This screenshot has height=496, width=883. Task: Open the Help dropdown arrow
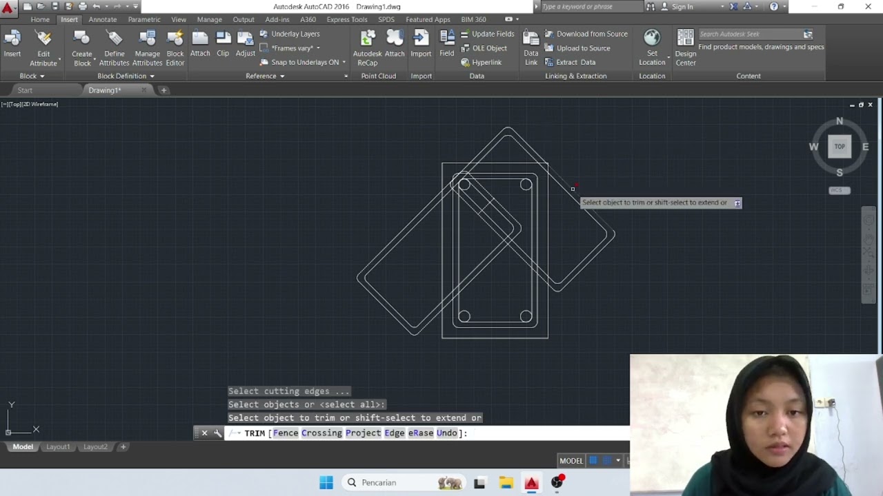point(784,6)
